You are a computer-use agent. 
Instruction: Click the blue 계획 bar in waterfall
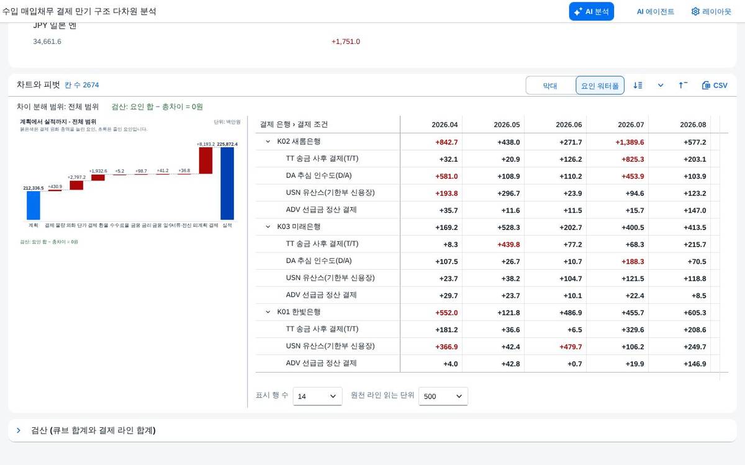(x=34, y=205)
